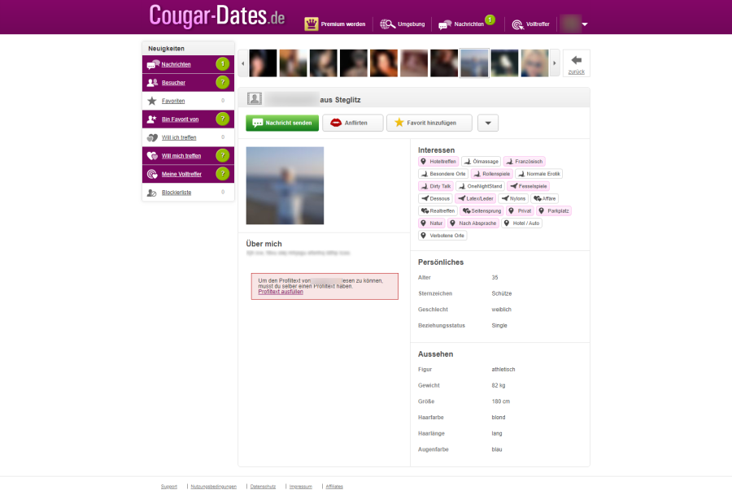This screenshot has height=503, width=732.
Task: Open the large blurred profile photo
Action: point(285,186)
